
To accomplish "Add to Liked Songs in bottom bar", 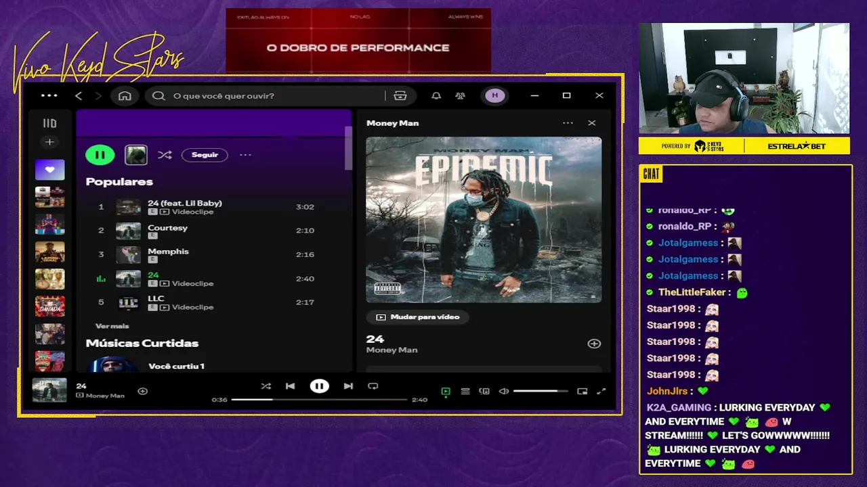I will (x=142, y=391).
